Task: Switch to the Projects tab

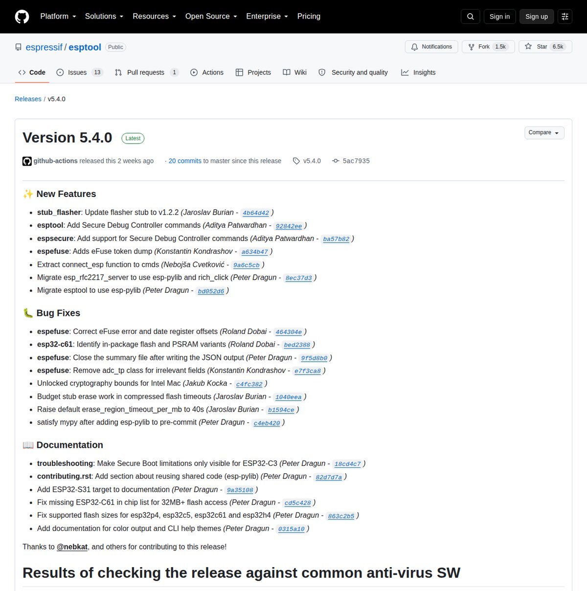Action: 253,72
